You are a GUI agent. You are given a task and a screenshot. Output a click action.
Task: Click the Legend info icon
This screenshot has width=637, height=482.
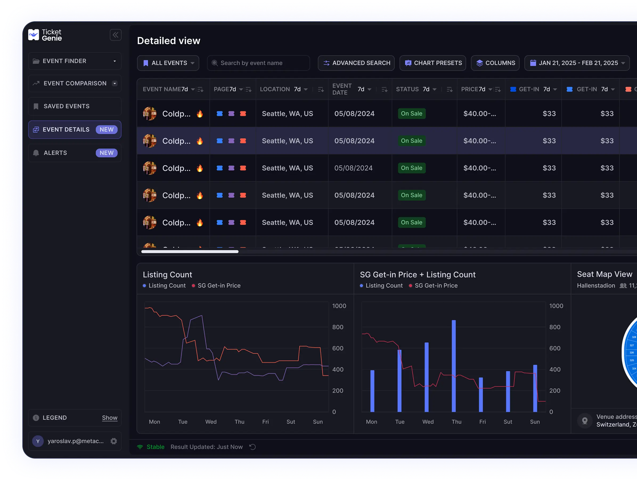(36, 418)
